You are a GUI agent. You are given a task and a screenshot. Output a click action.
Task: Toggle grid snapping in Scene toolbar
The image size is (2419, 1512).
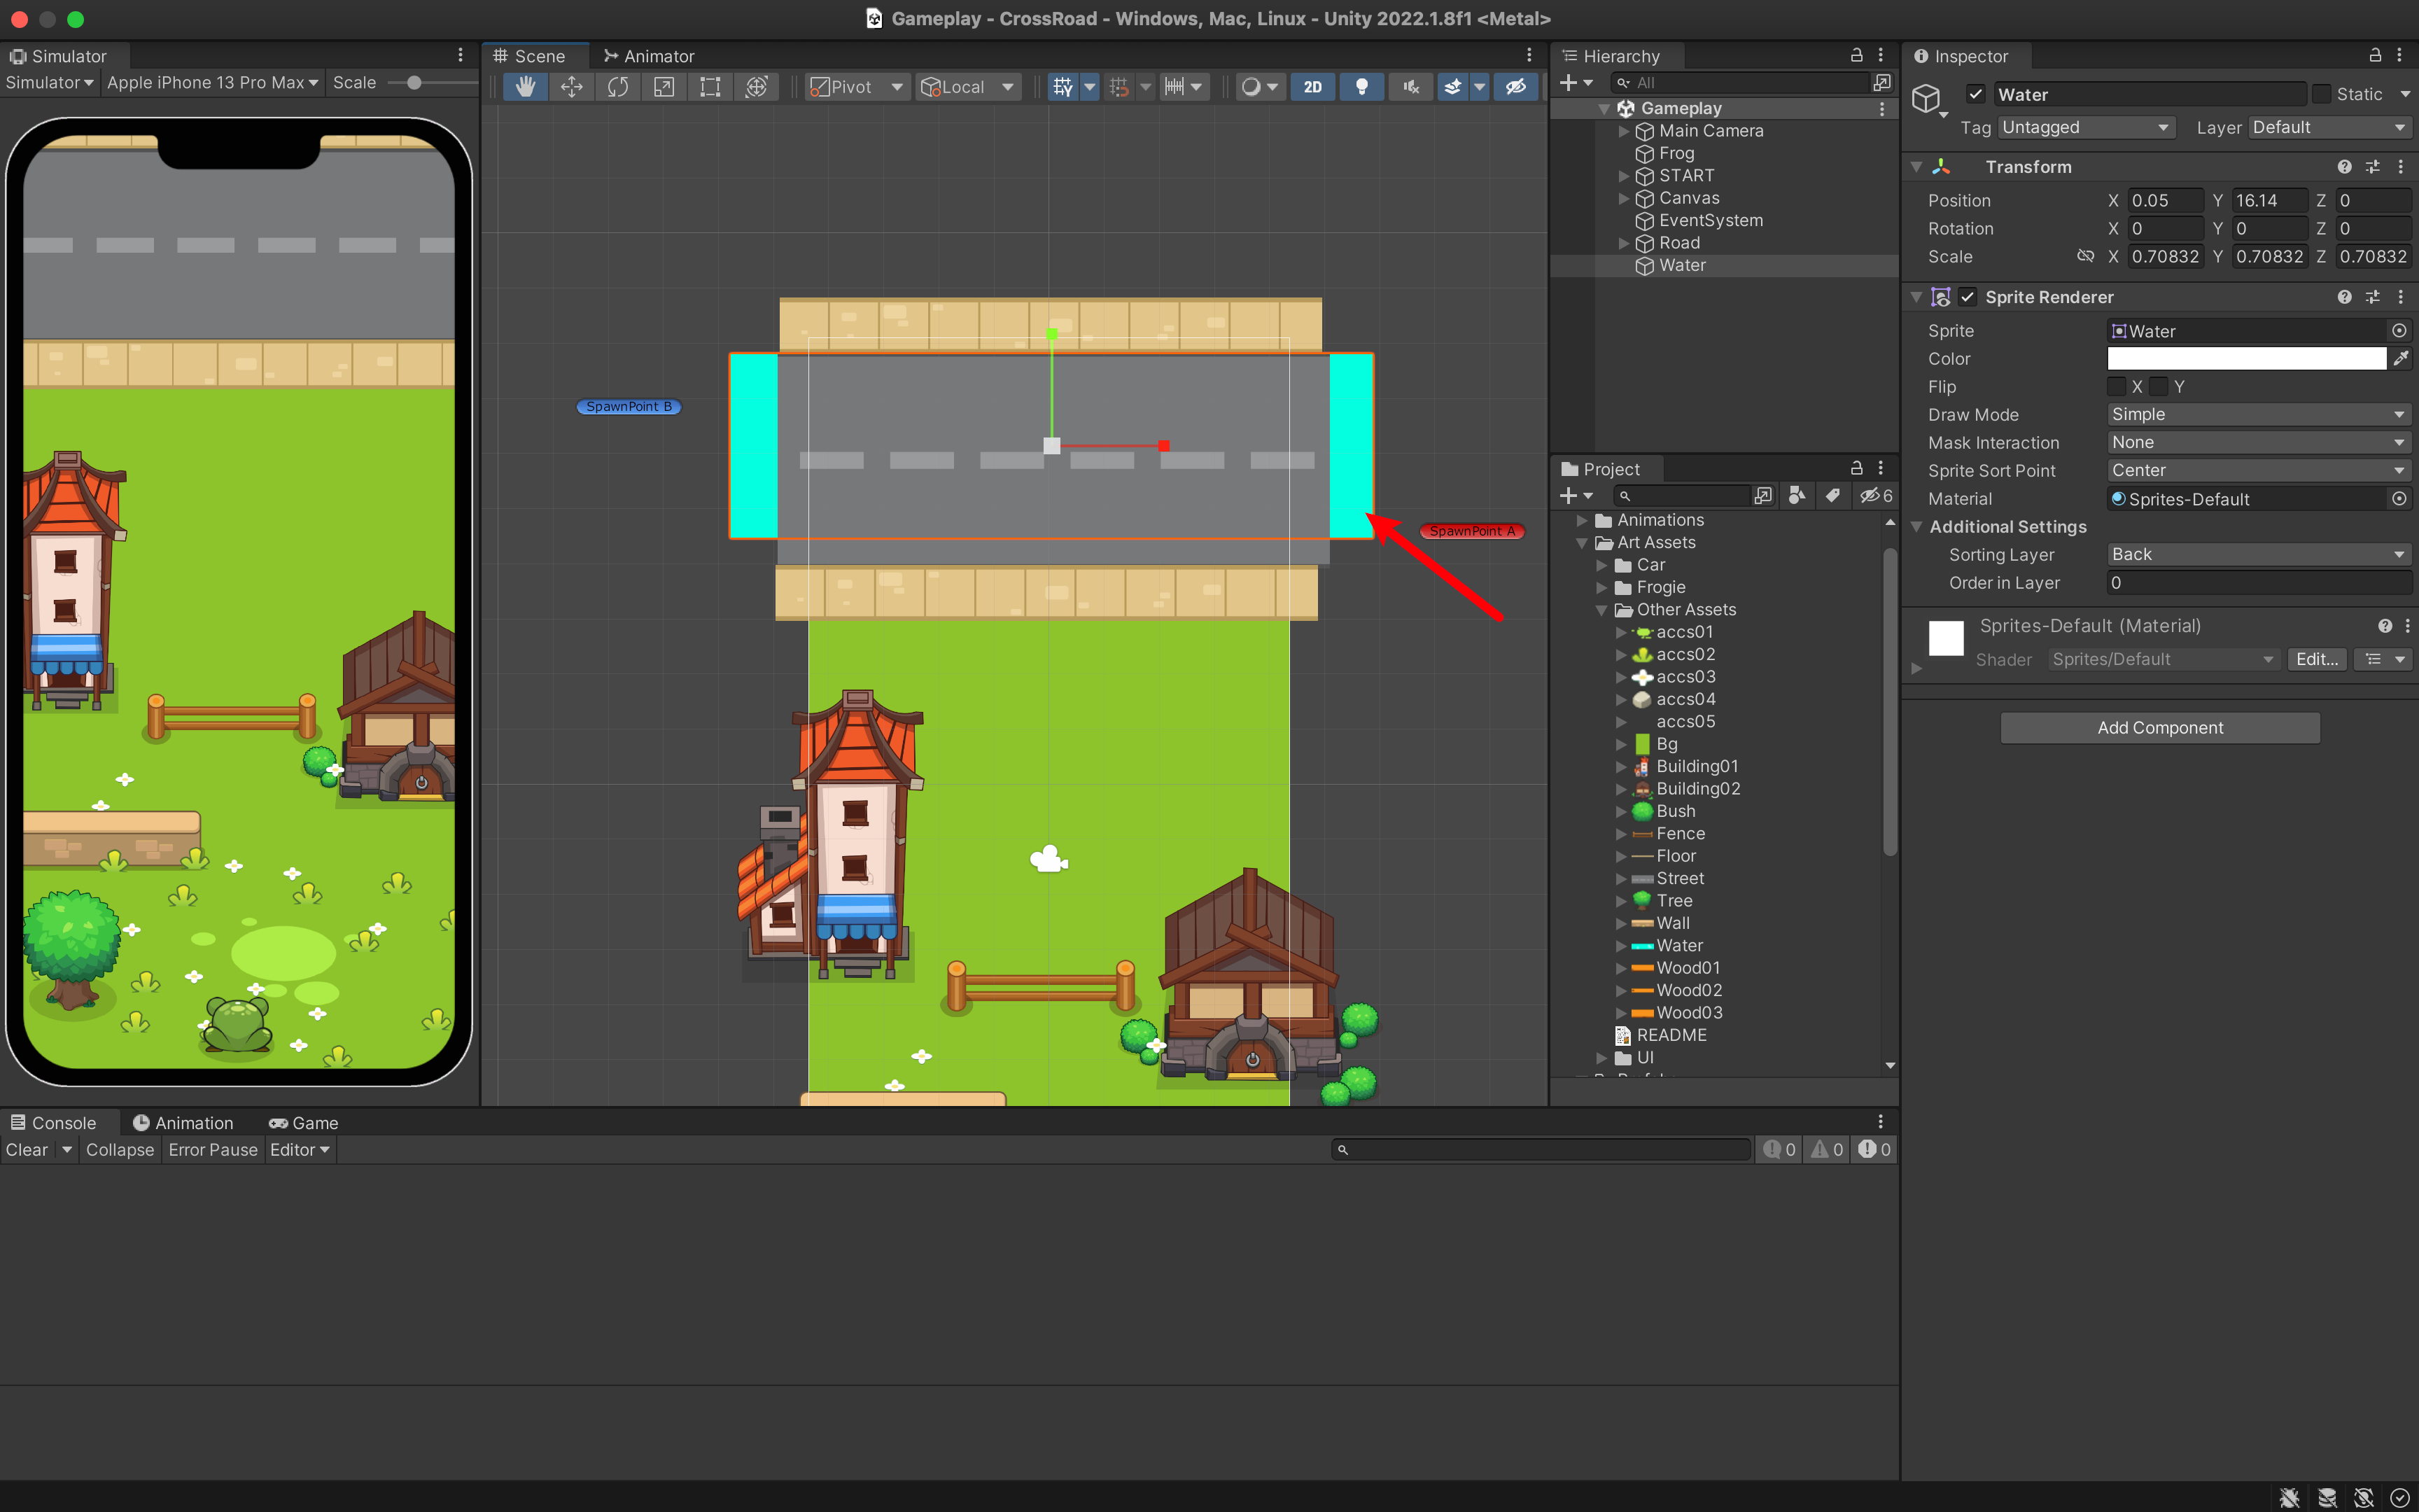point(1119,87)
